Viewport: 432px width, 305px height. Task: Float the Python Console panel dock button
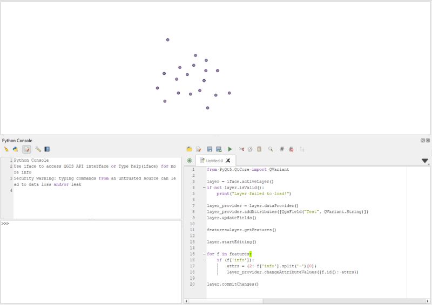click(423, 141)
